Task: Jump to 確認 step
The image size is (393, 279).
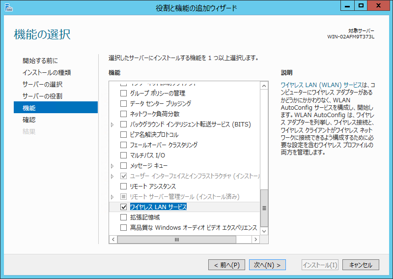Action: (x=29, y=120)
